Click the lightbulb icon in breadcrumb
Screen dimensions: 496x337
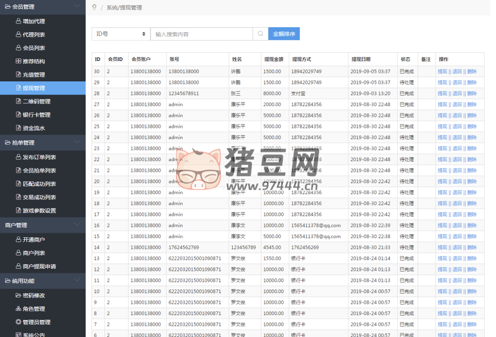(x=94, y=7)
